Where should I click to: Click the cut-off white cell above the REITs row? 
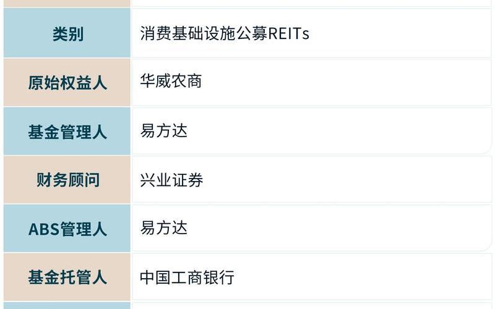click(x=309, y=3)
